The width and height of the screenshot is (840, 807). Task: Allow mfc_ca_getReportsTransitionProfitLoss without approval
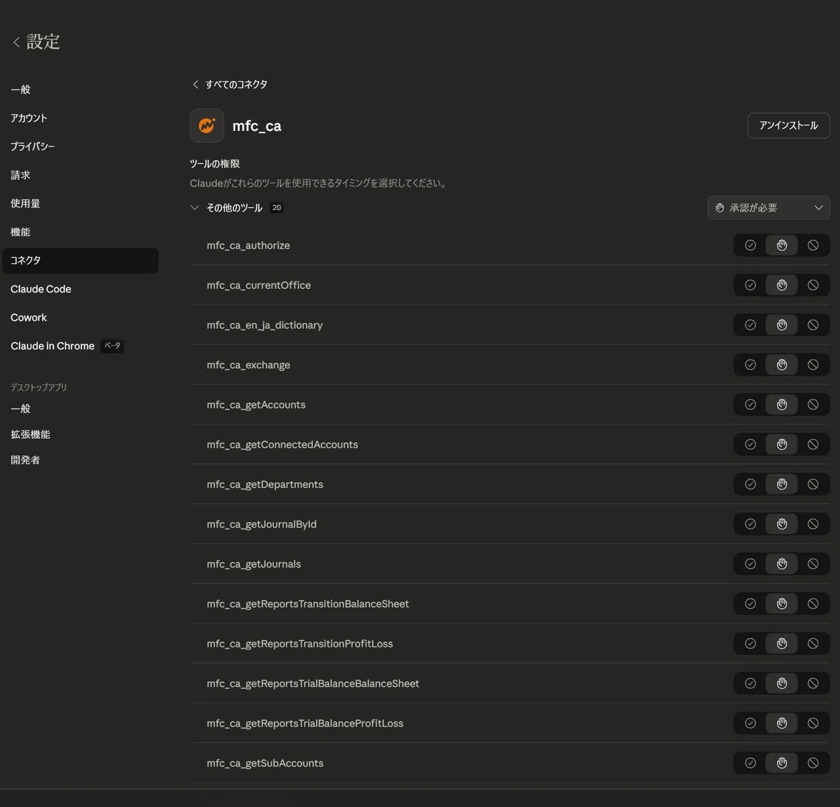(x=750, y=644)
